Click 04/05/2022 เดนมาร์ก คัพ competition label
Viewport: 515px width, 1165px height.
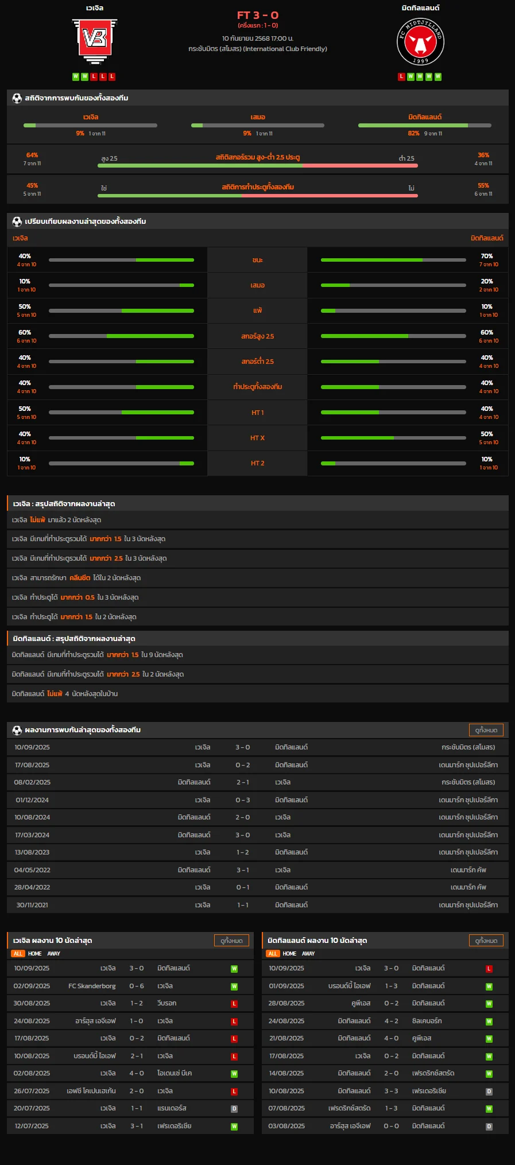[468, 870]
